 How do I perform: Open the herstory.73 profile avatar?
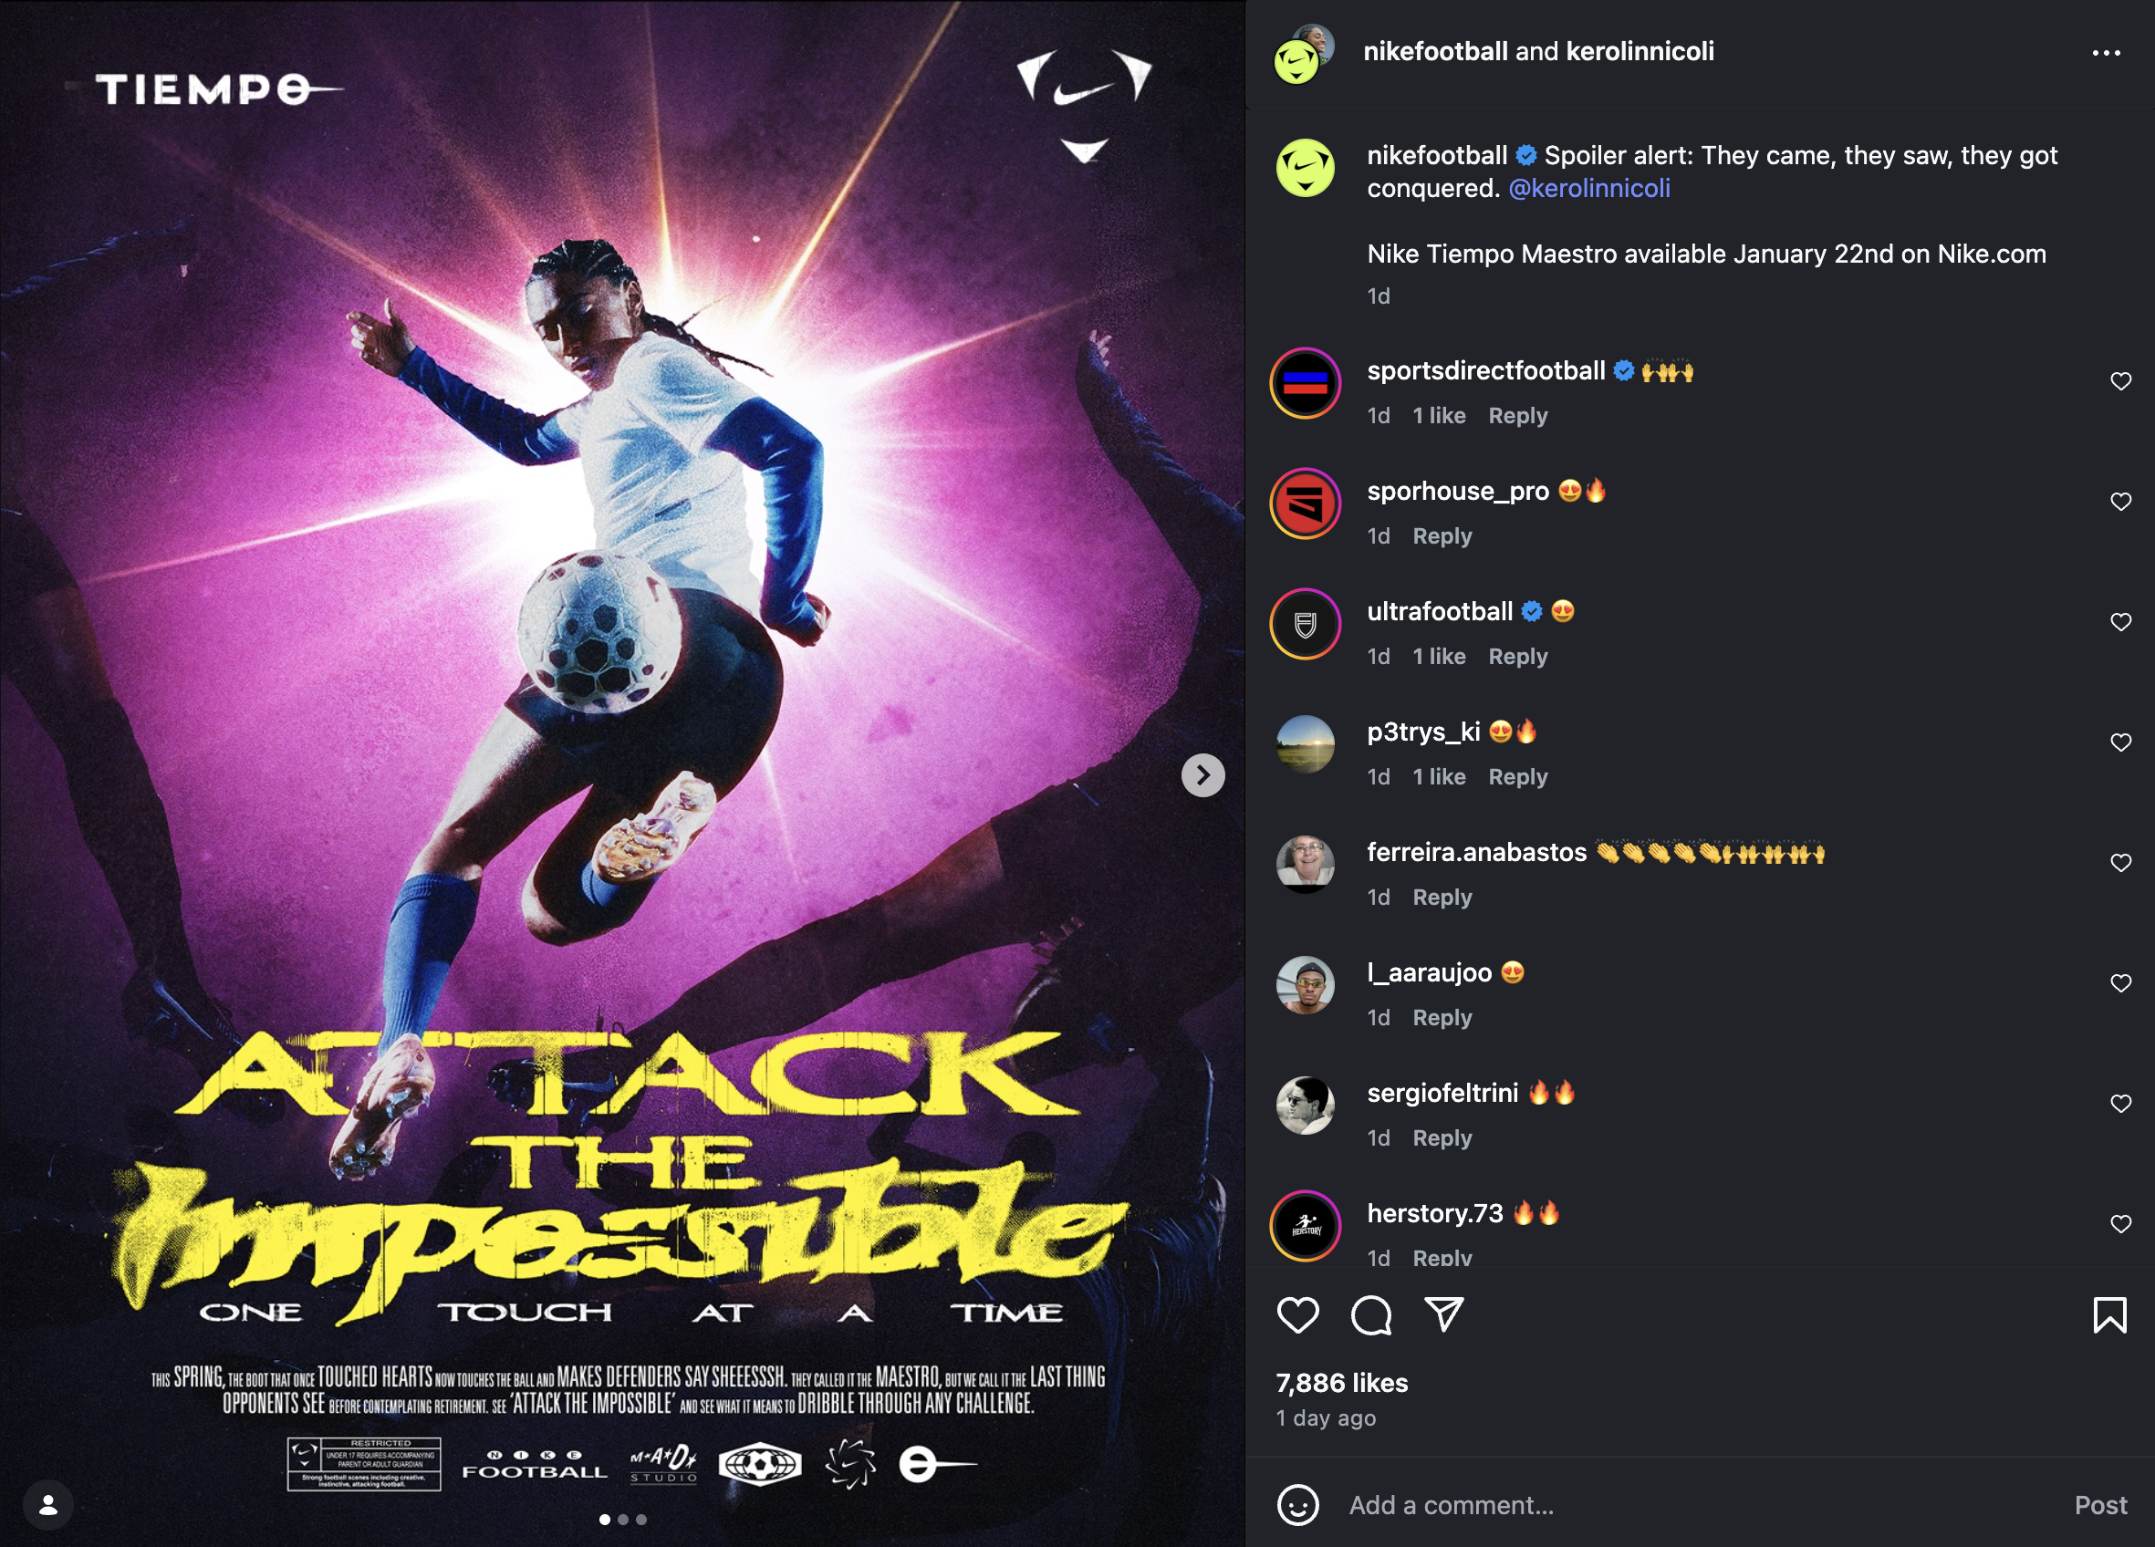pos(1305,1225)
